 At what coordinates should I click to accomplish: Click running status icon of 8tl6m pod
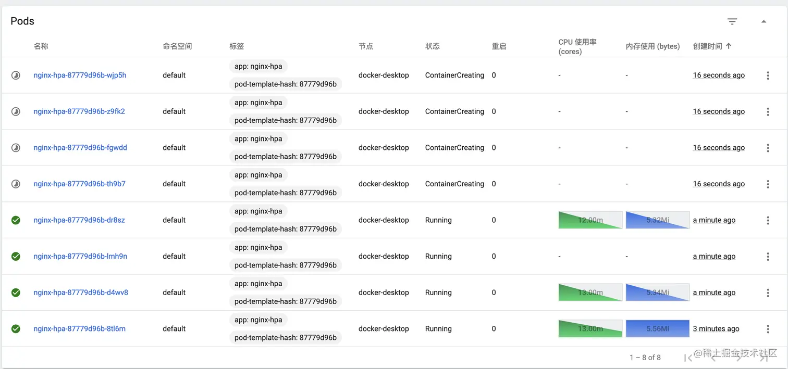pyautogui.click(x=16, y=329)
